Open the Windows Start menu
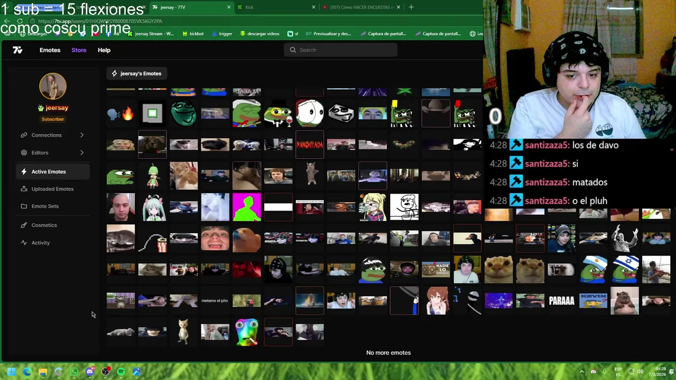This screenshot has height=380, width=676. [12, 372]
